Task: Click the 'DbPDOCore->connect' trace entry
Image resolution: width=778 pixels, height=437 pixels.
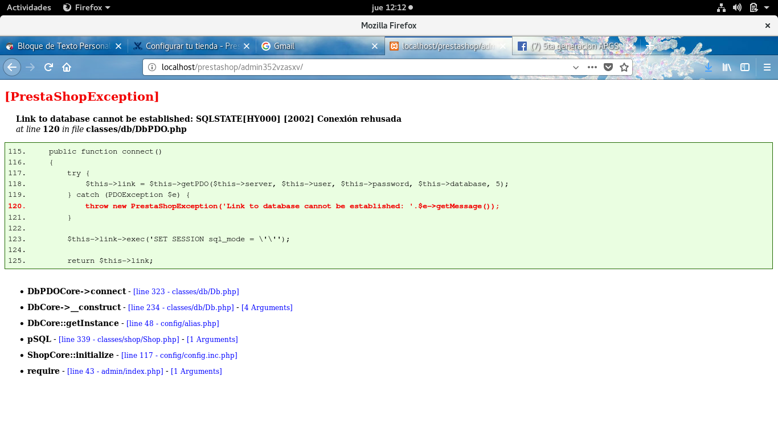Action: click(76, 291)
